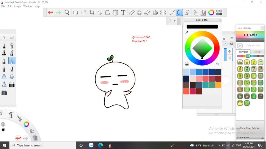Open Zalo from the taskbar
The image size is (266, 149).
(x=91, y=145)
